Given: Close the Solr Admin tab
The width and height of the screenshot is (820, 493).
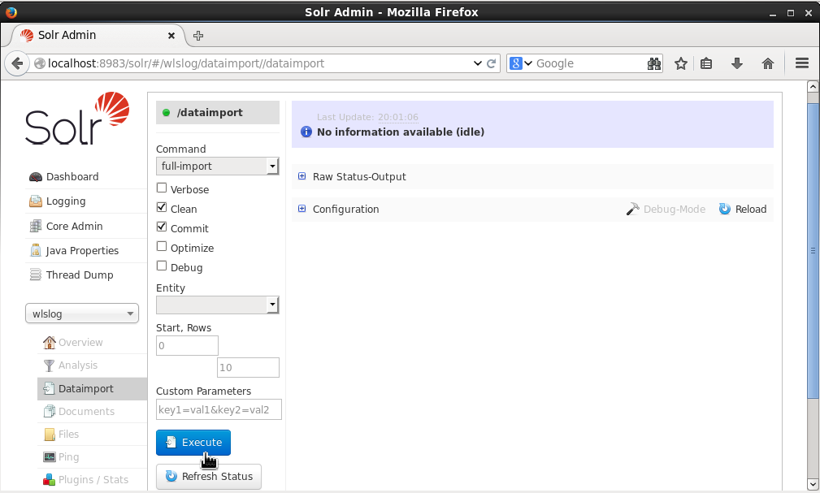Looking at the screenshot, I should [171, 36].
